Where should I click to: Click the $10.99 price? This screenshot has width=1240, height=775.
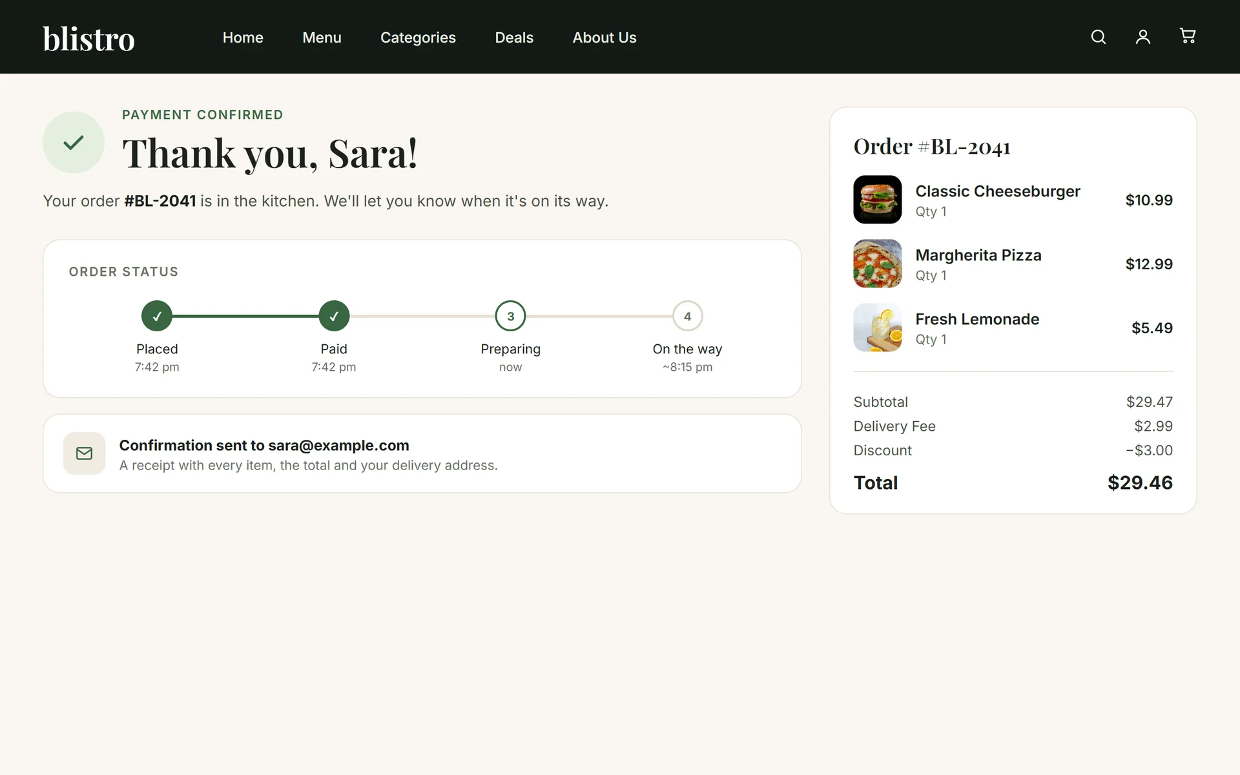[1149, 200]
